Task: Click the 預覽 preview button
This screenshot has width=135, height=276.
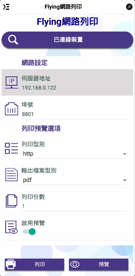Action: [x=99, y=264]
